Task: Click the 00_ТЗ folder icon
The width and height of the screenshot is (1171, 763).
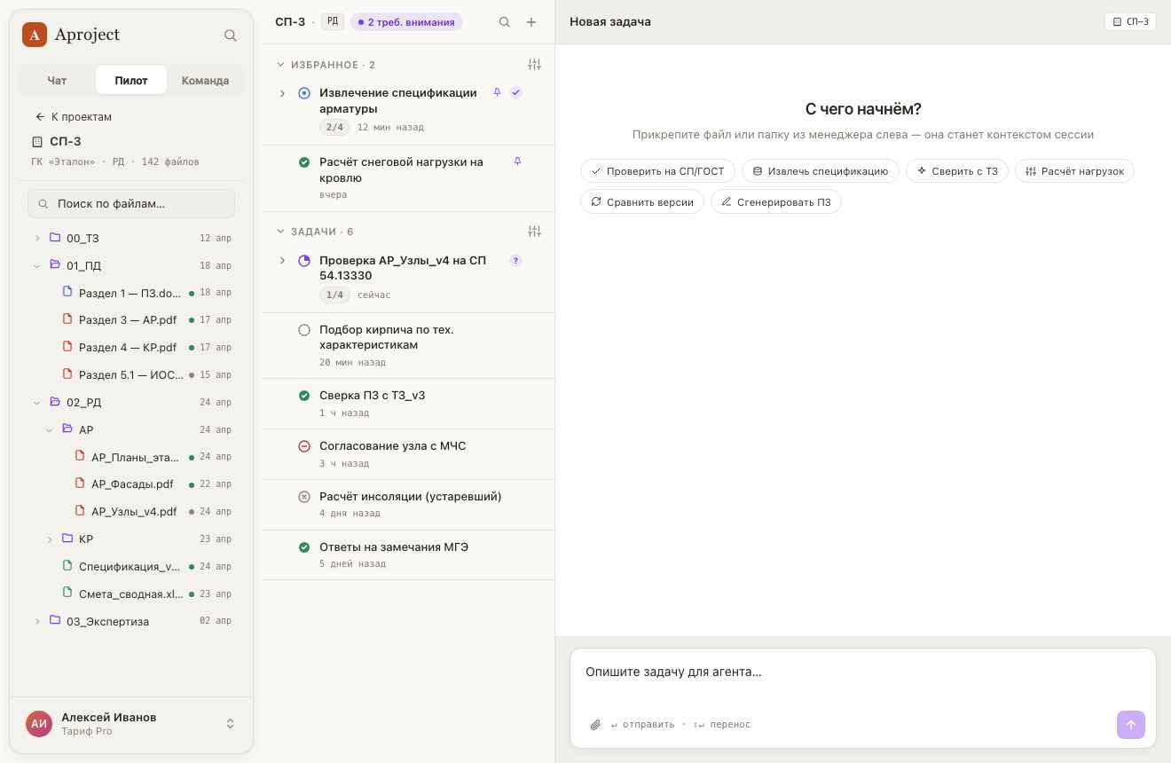Action: pyautogui.click(x=55, y=238)
